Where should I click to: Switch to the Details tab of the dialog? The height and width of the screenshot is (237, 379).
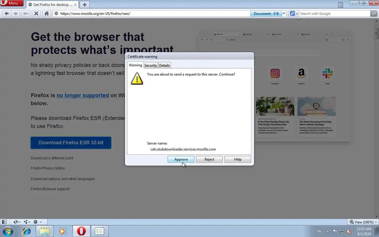164,65
